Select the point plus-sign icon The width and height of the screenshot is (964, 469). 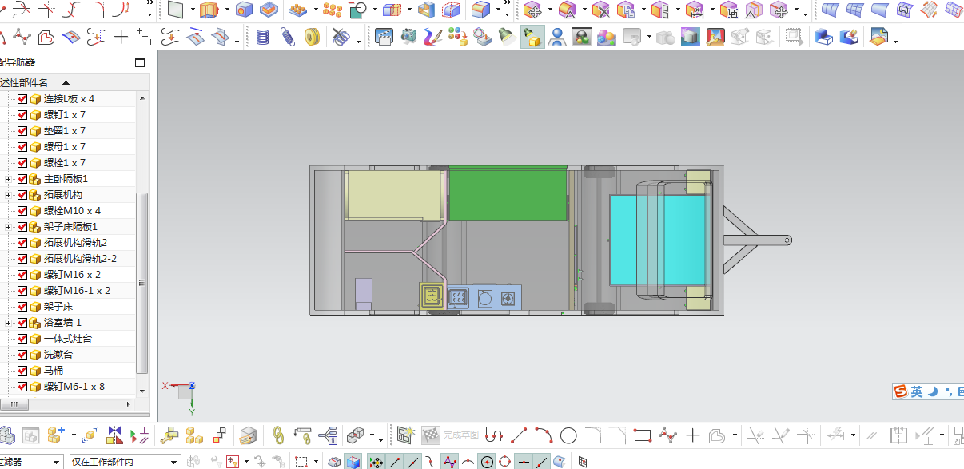point(121,37)
